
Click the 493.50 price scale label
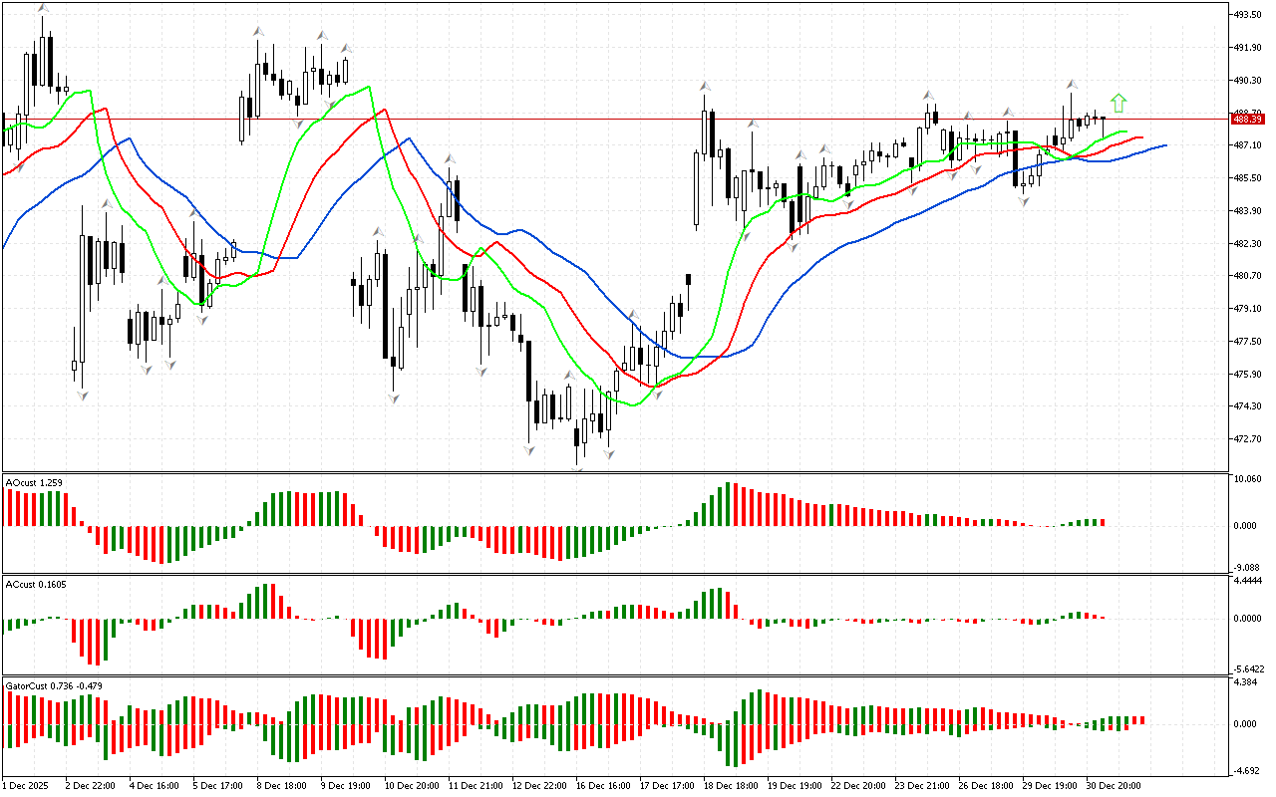click(1248, 15)
